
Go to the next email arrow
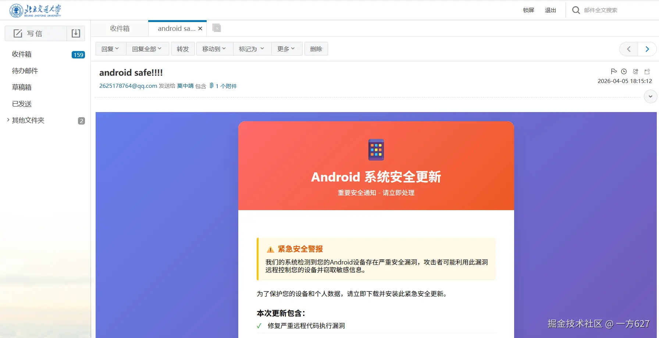[647, 49]
